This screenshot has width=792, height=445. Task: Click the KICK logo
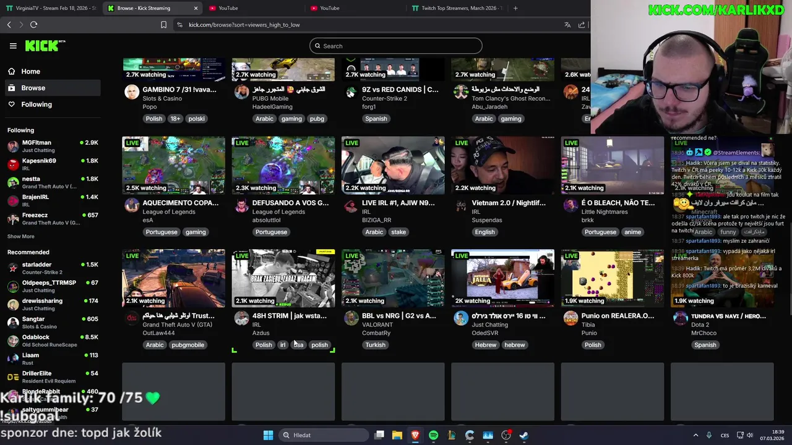[45, 46]
